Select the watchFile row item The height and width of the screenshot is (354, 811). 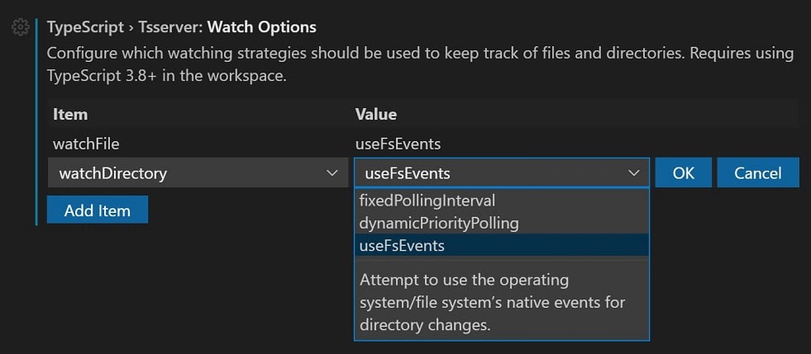click(x=87, y=144)
